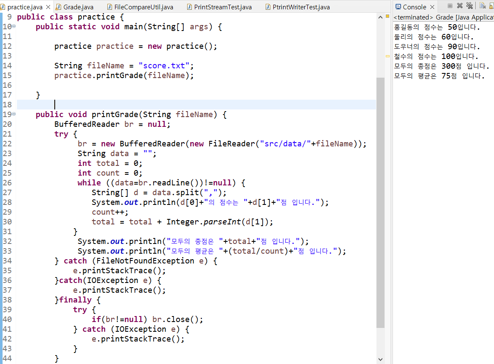494x364 pixels.
Task: Collapse the main method at line 10
Action: point(14,26)
